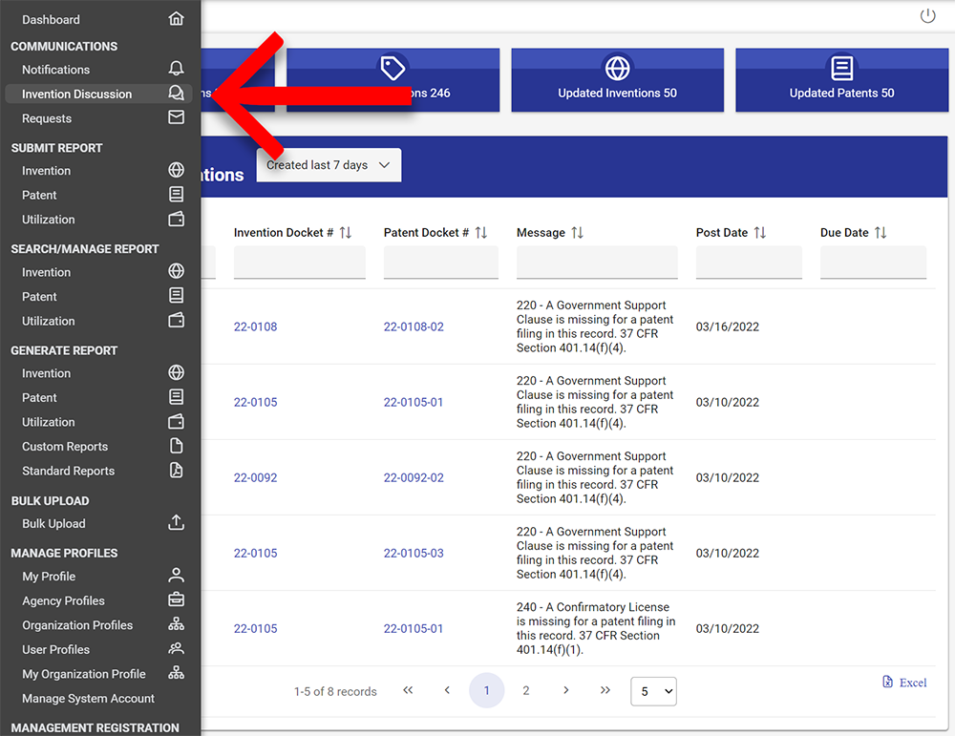The height and width of the screenshot is (736, 955).
Task: Open the rows per page dropdown
Action: click(653, 691)
